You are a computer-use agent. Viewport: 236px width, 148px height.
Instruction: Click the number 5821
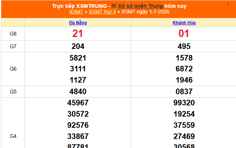coord(78,58)
